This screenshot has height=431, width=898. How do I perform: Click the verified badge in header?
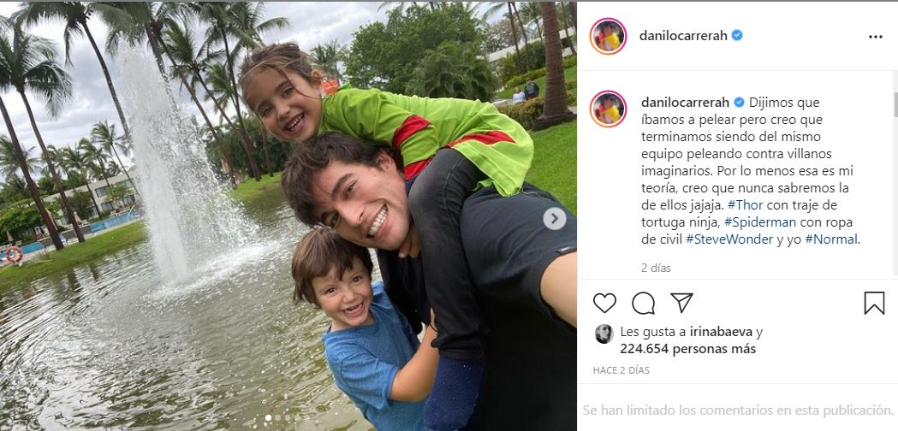coord(737,35)
